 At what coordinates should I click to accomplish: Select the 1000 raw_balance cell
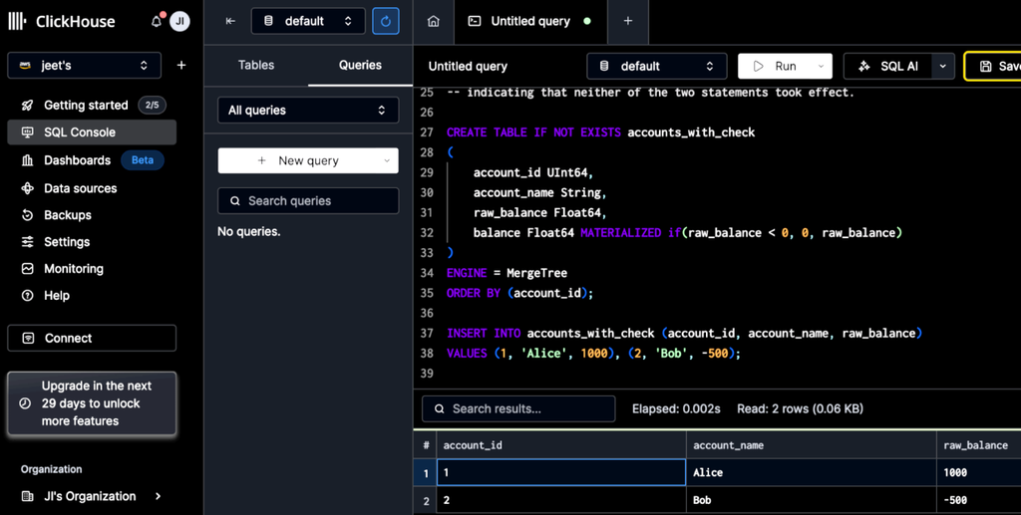click(x=979, y=473)
